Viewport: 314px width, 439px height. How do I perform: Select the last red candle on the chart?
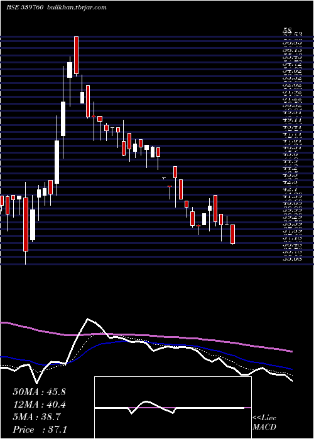click(232, 234)
